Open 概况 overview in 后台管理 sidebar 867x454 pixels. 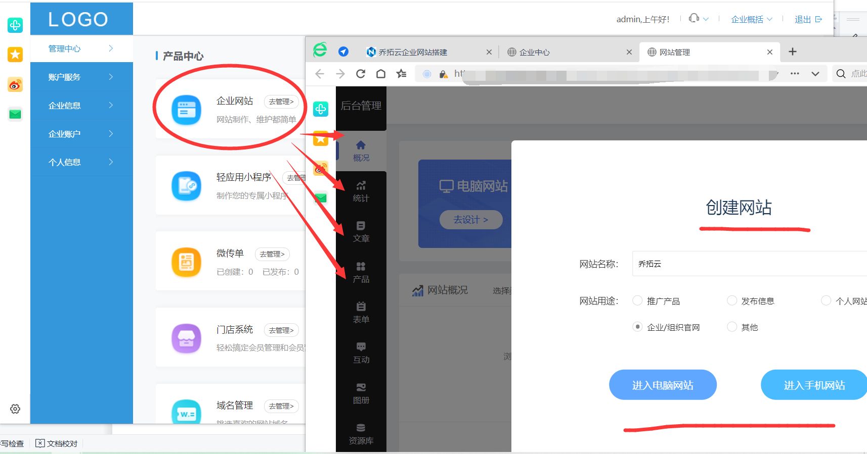(361, 151)
